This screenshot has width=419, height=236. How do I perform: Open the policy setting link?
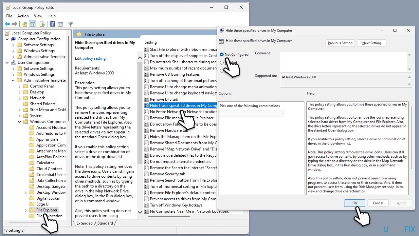[94, 58]
